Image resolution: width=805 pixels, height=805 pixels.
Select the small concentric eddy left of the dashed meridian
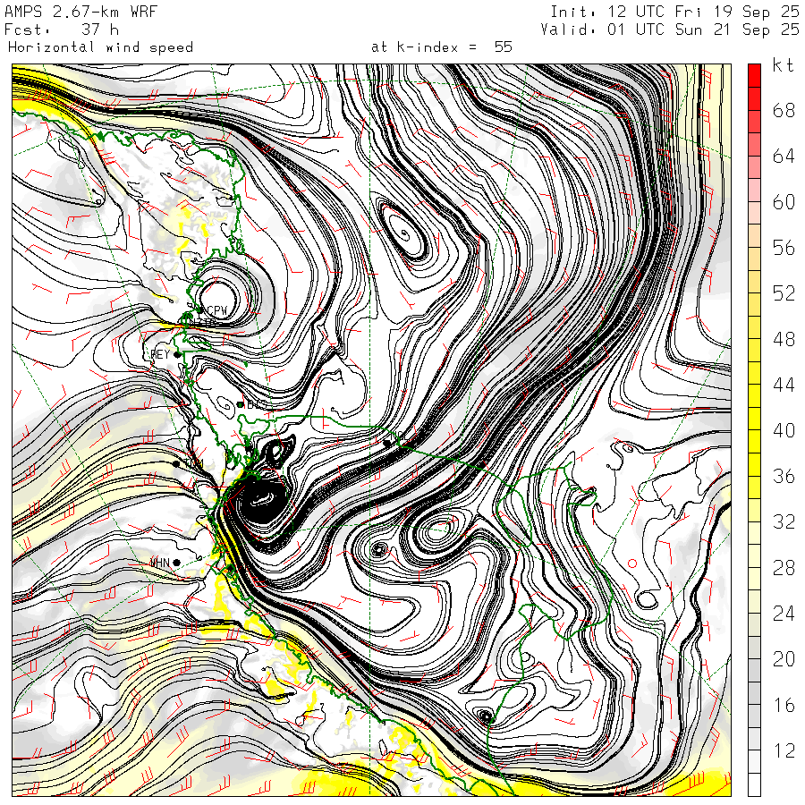coord(379,548)
